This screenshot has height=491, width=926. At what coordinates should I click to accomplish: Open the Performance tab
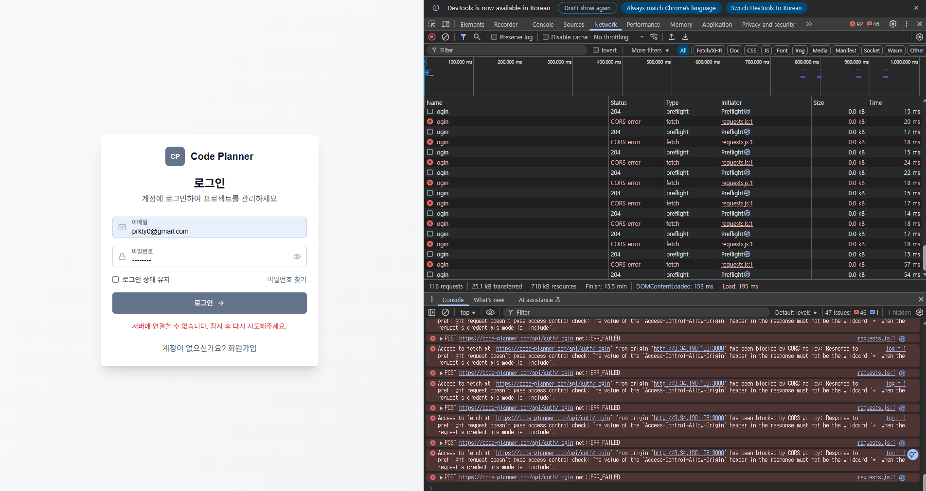643,24
